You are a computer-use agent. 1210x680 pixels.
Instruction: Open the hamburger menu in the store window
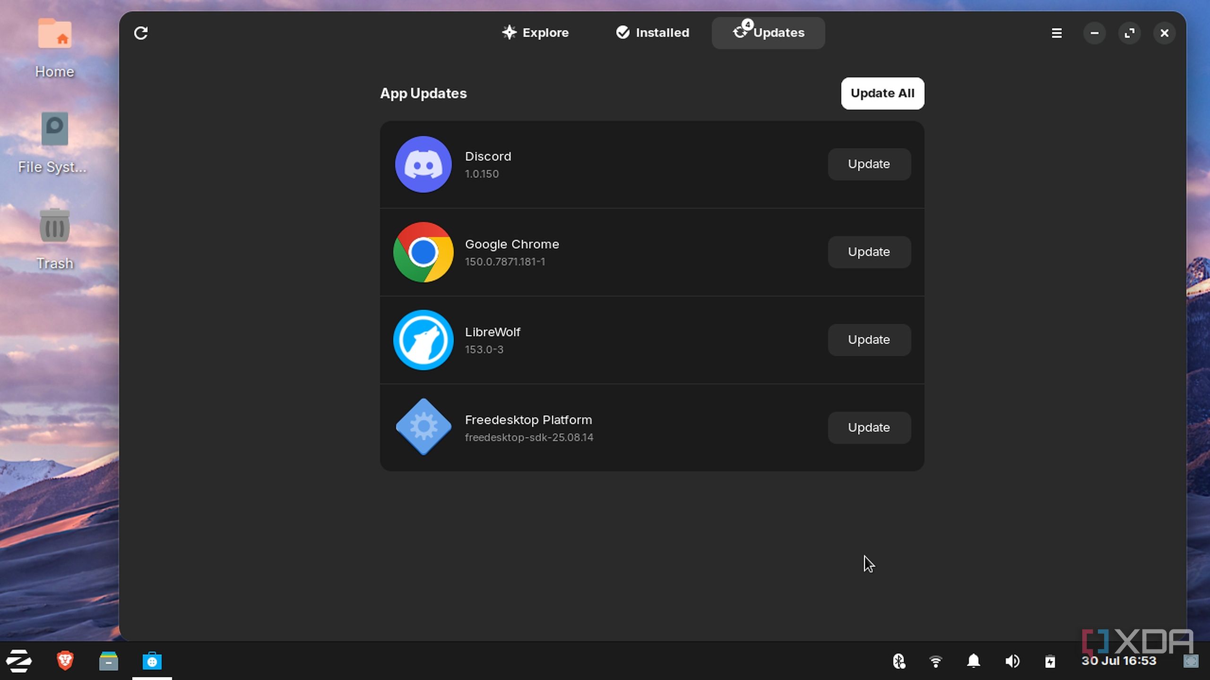[x=1056, y=33]
